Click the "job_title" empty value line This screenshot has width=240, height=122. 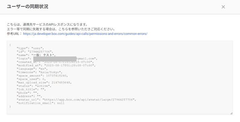pyautogui.click(x=31, y=89)
